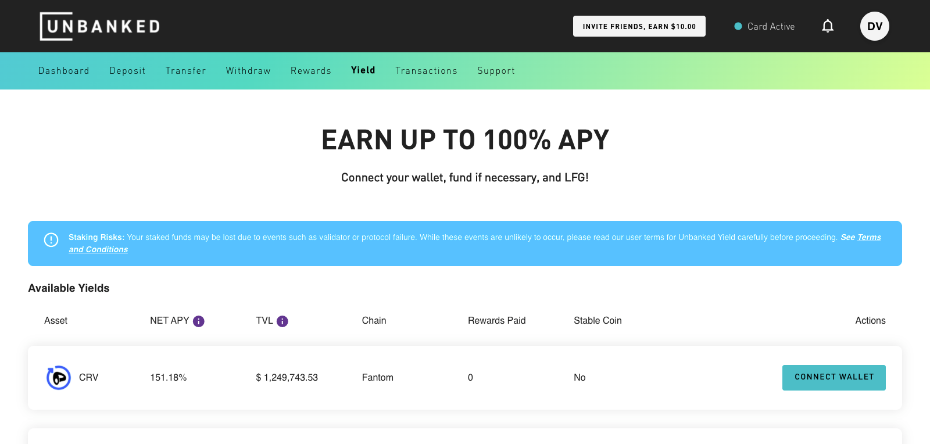The height and width of the screenshot is (444, 930).
Task: Click the CRV asset icon
Action: [x=59, y=378]
